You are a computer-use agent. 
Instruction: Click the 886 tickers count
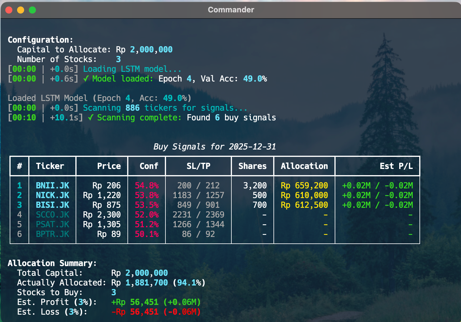pos(132,108)
